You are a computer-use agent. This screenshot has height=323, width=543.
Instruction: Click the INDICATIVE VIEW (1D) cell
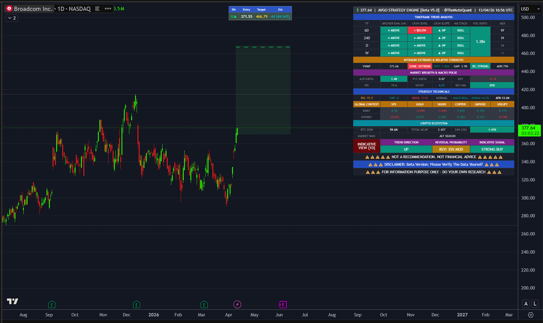367,146
